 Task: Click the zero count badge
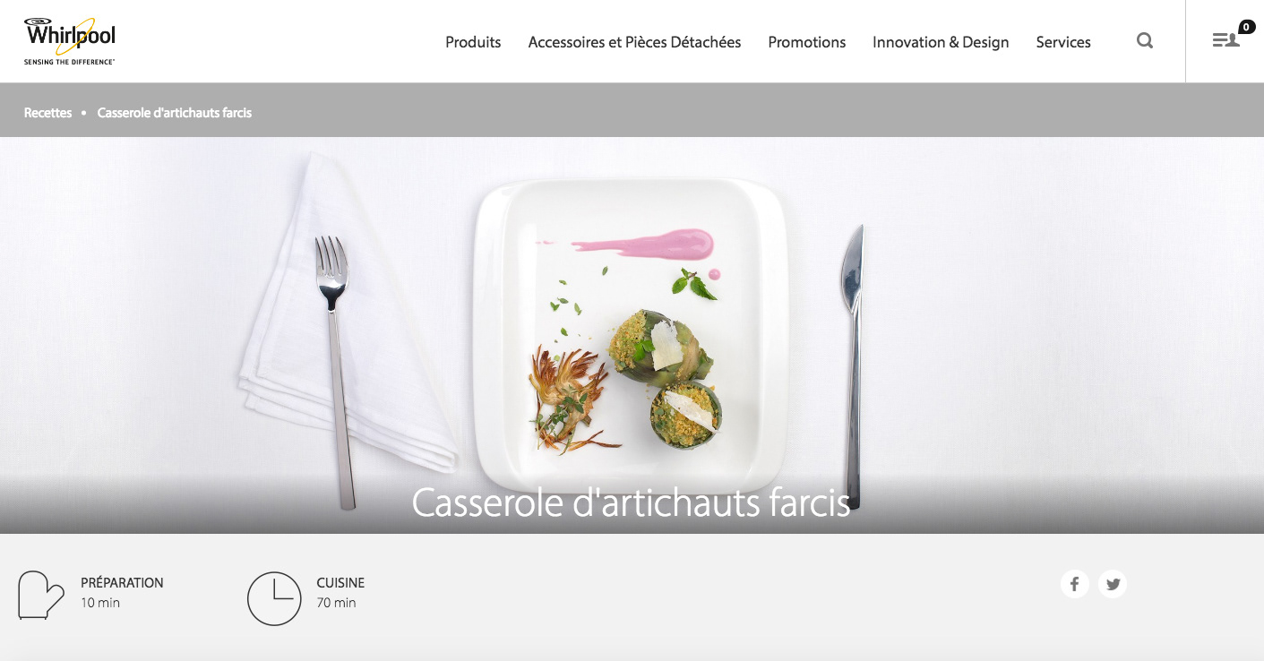[1247, 27]
